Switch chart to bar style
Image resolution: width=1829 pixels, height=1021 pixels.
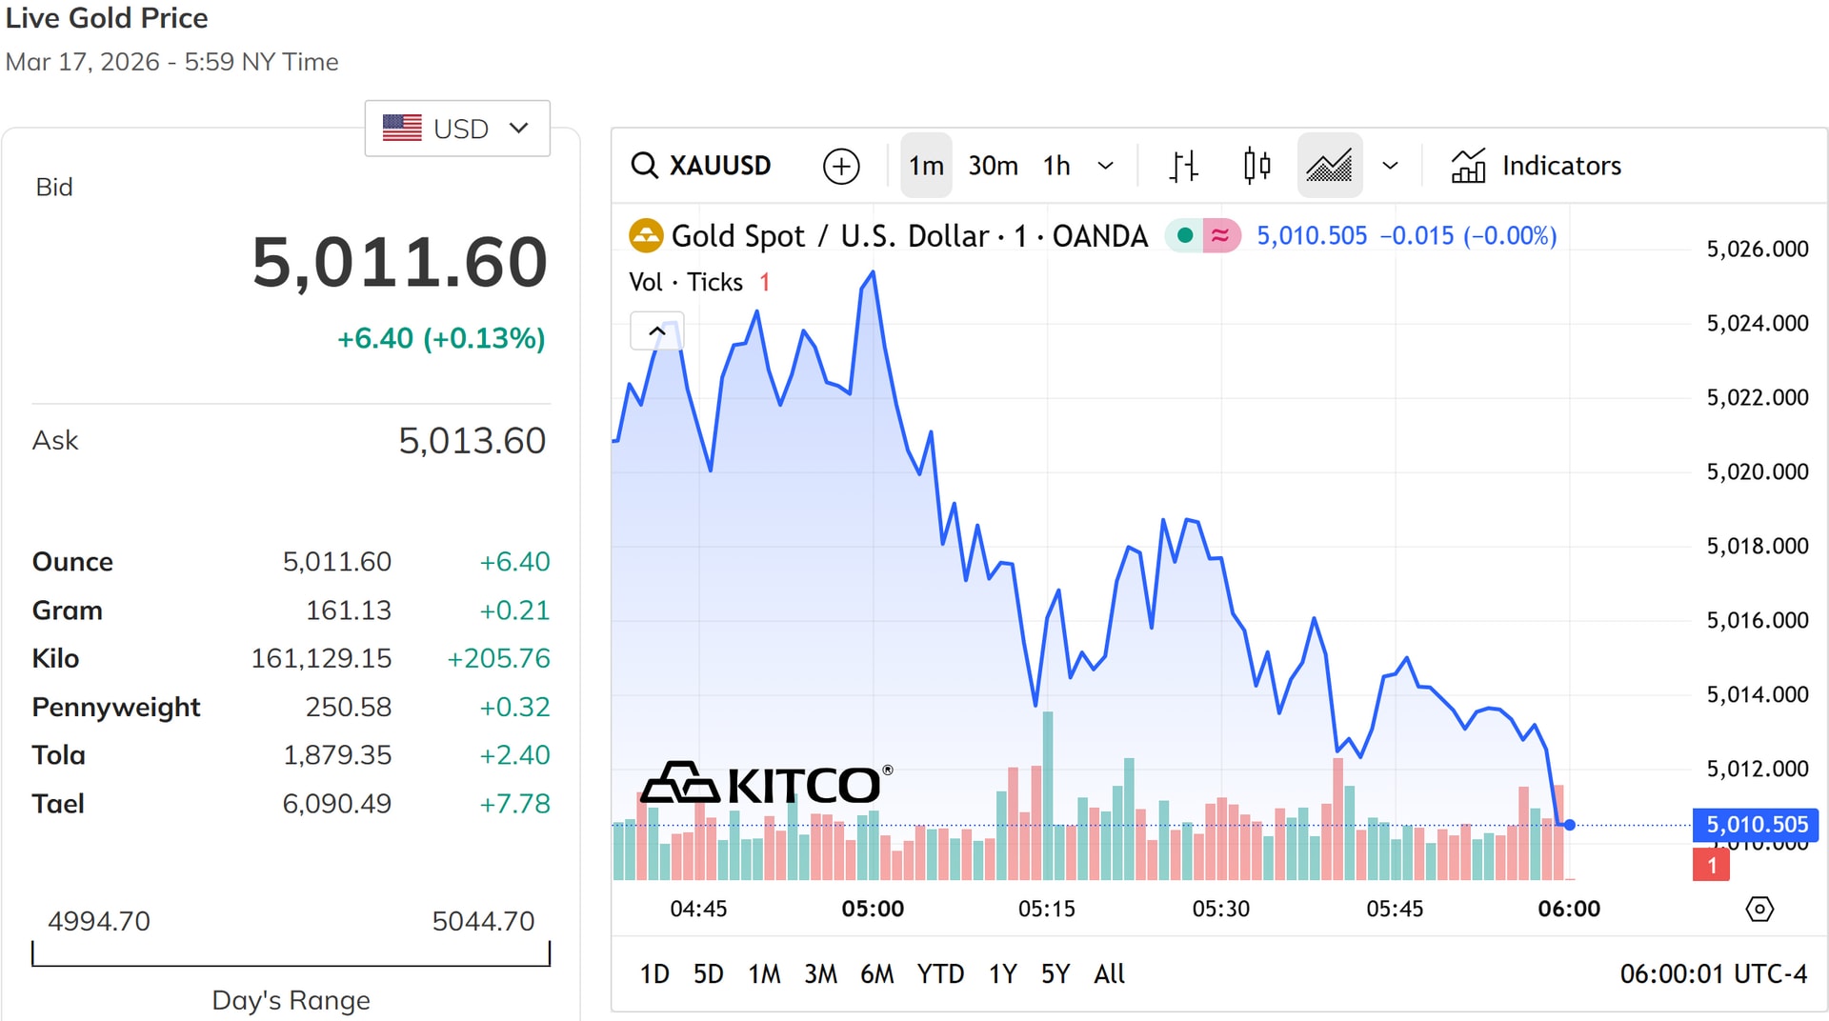coord(1183,166)
